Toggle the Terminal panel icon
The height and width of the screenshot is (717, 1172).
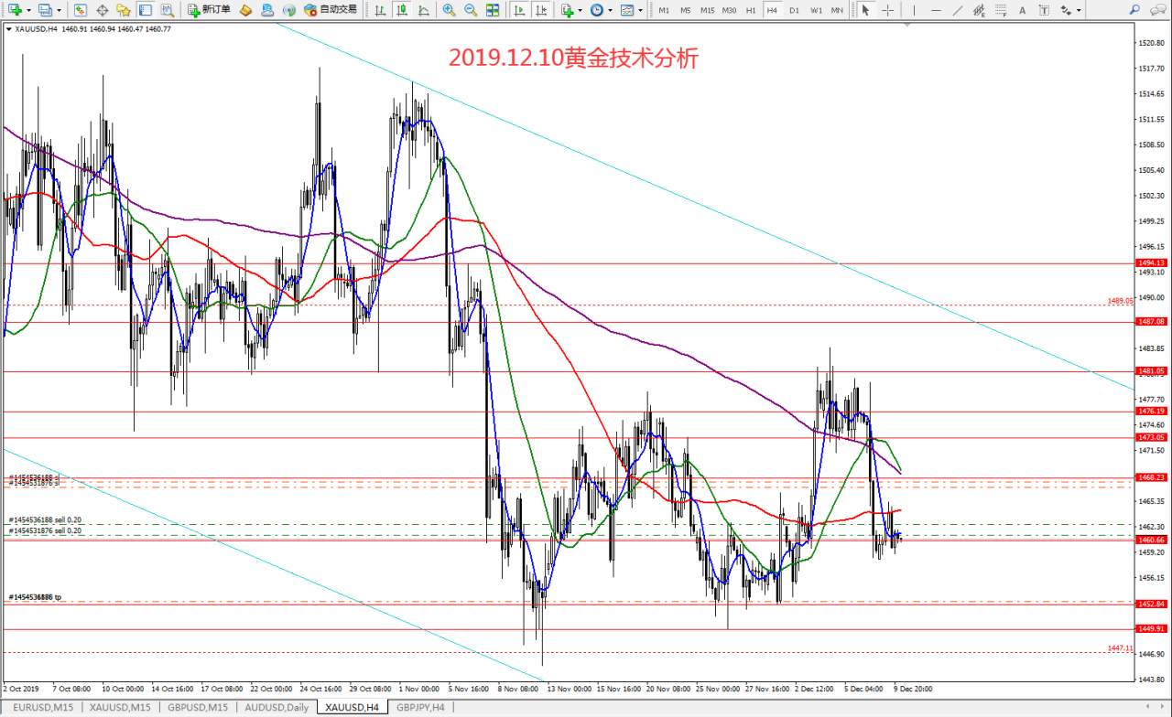(145, 9)
